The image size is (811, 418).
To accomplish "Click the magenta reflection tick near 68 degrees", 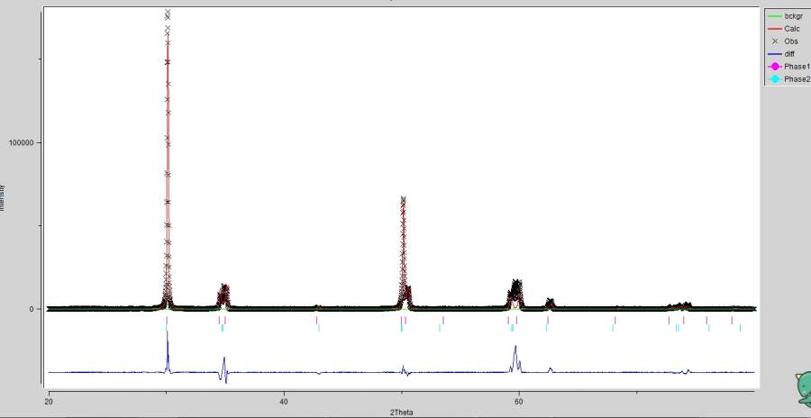I will click(615, 320).
